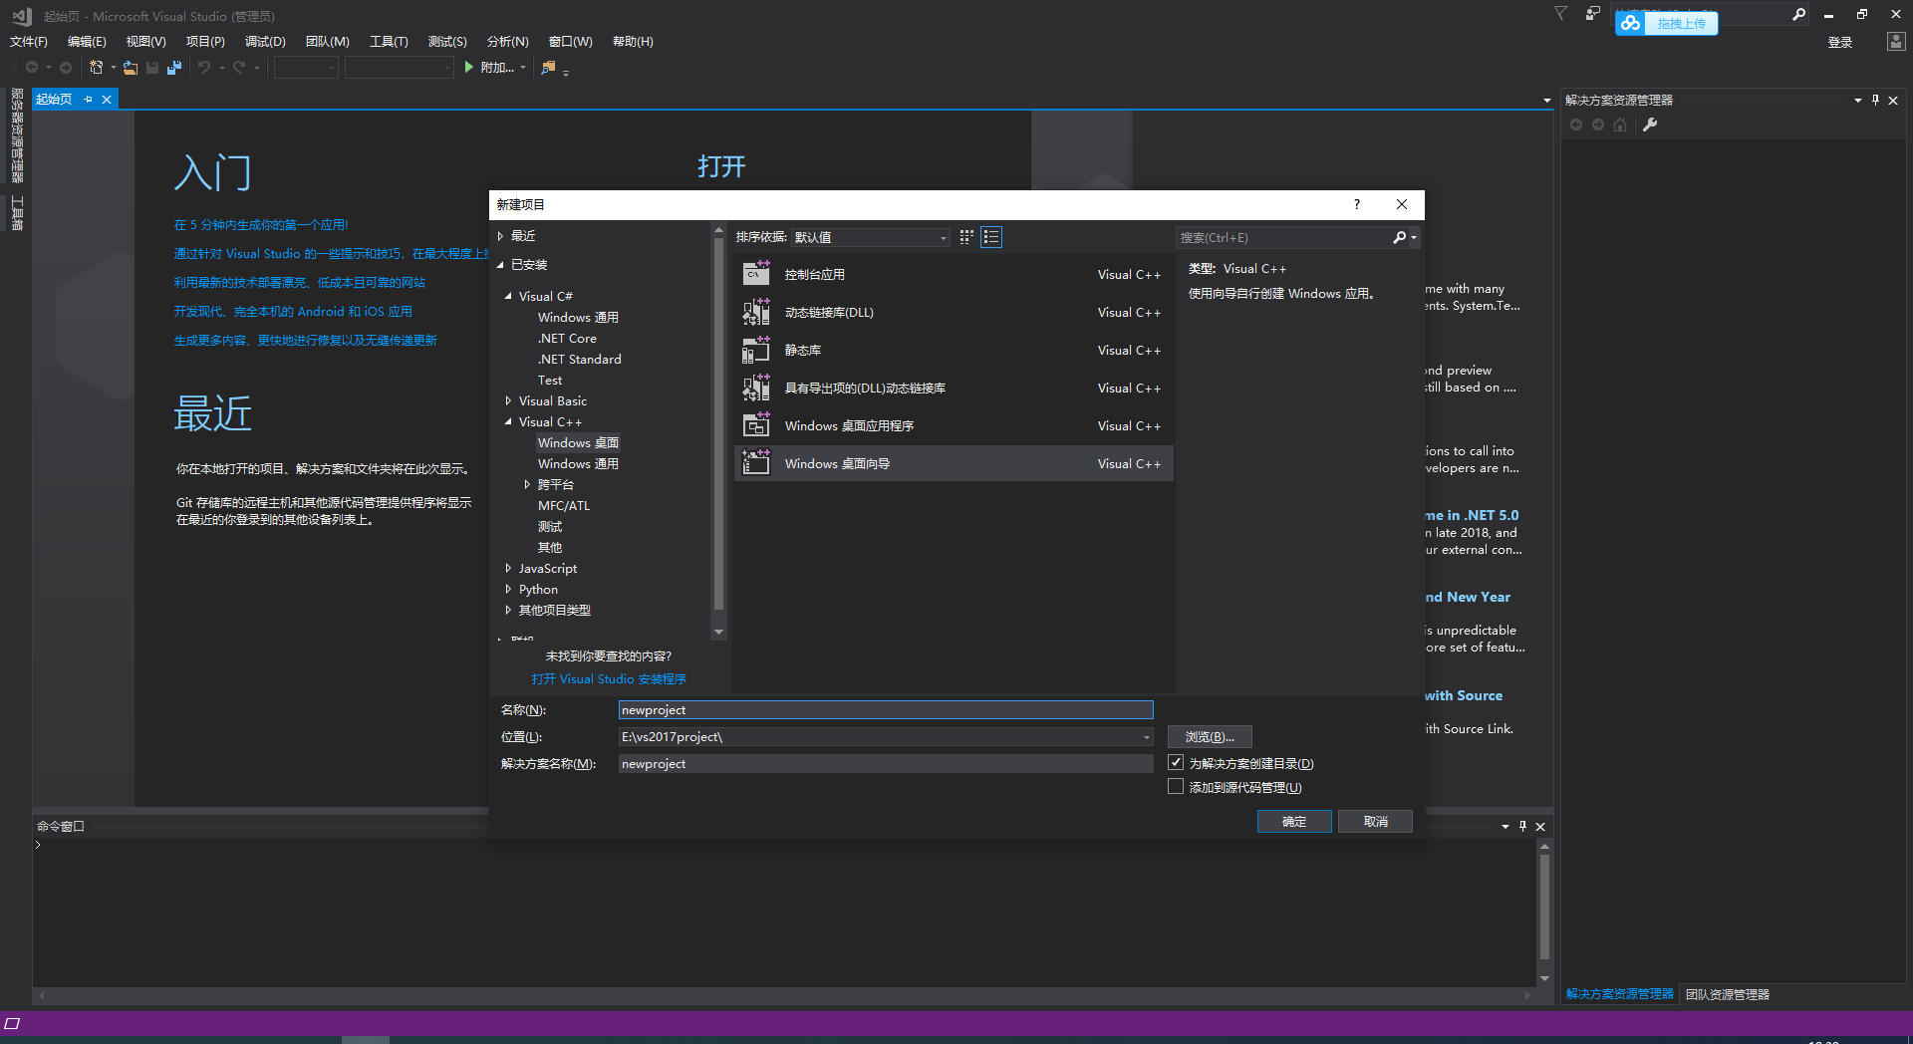
Task: Expand the Python tree node
Action: (508, 589)
